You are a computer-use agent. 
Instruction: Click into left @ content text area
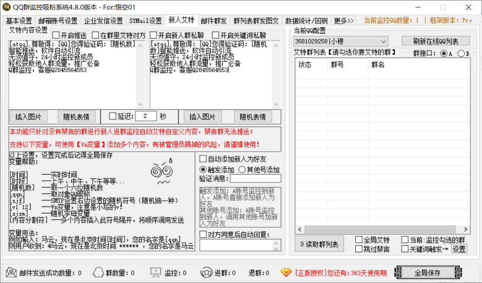point(73,75)
